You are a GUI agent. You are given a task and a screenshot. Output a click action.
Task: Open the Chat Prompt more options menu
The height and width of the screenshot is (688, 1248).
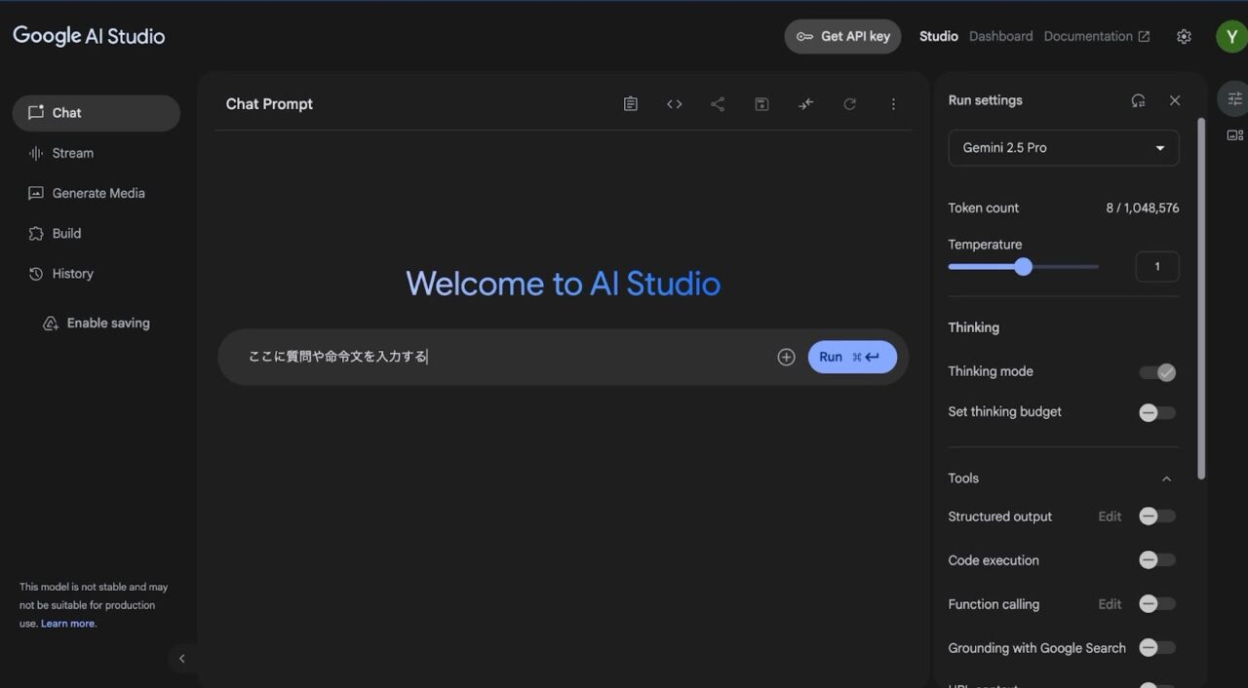click(x=893, y=104)
